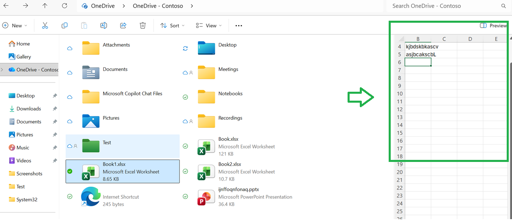Click the cloud status icon beside Attachments

[x=70, y=48]
